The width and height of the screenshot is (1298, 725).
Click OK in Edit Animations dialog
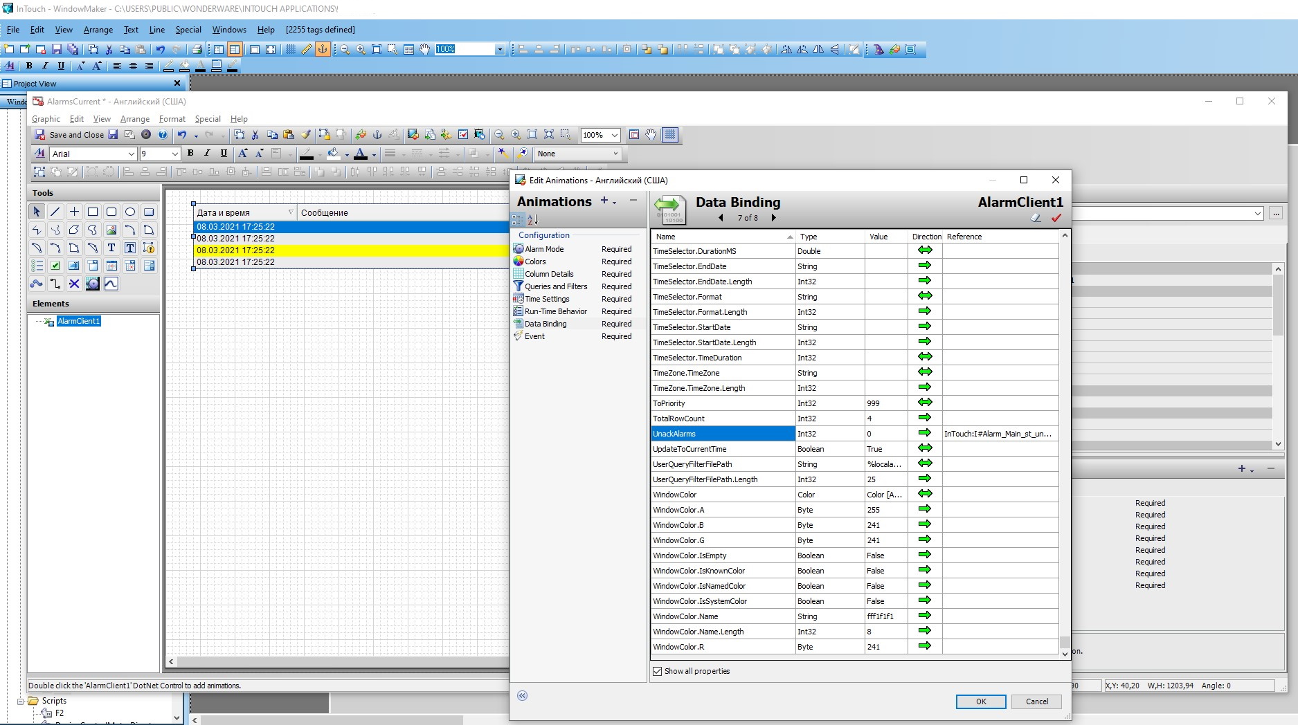pos(980,701)
